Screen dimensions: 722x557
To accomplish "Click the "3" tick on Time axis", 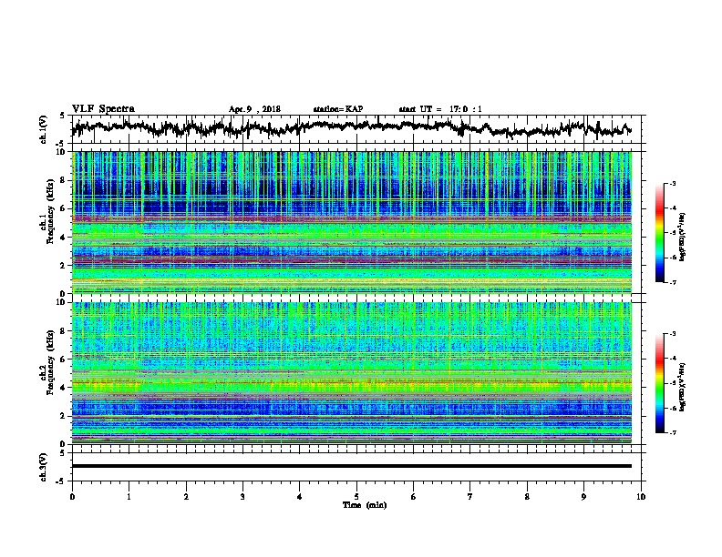I will pyautogui.click(x=242, y=497).
